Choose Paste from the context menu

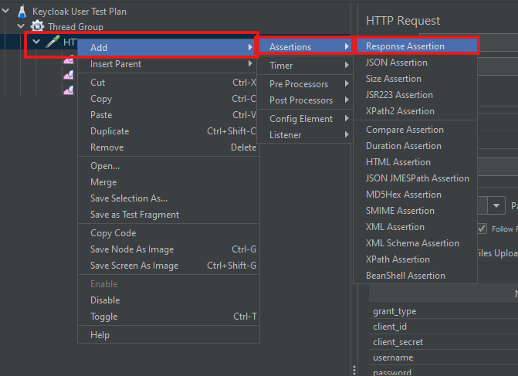point(168,114)
